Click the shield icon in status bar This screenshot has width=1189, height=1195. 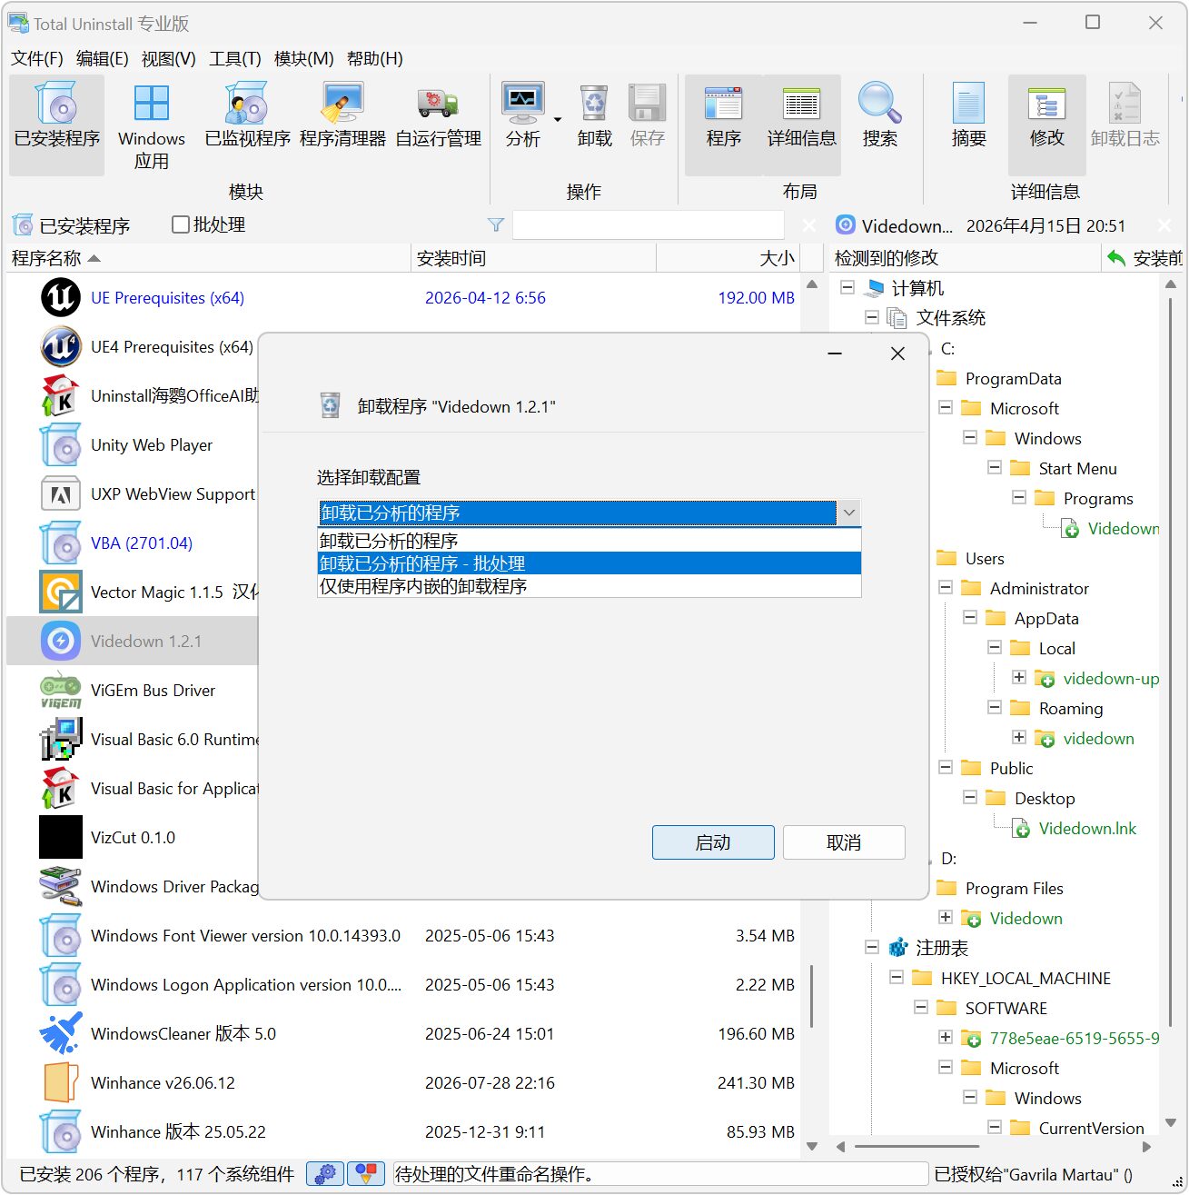(366, 1174)
